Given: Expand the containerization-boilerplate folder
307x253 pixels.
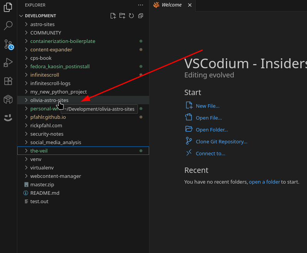Looking at the screenshot, I should coord(83,41).
